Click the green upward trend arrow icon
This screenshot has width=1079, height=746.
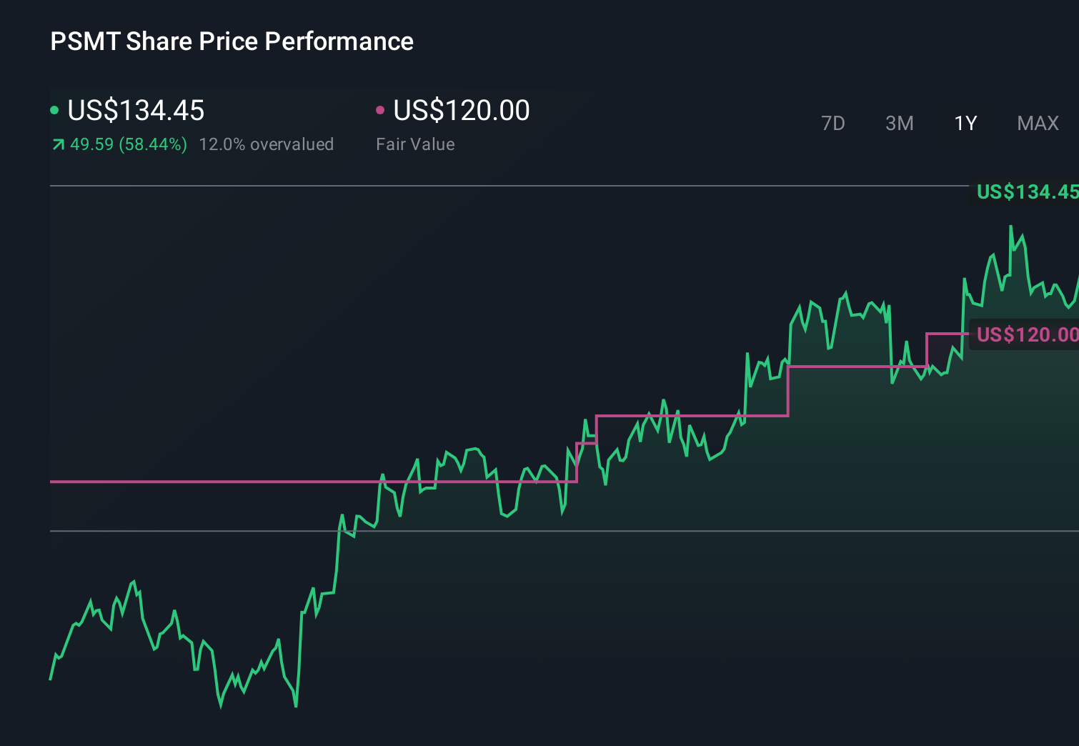pos(57,144)
